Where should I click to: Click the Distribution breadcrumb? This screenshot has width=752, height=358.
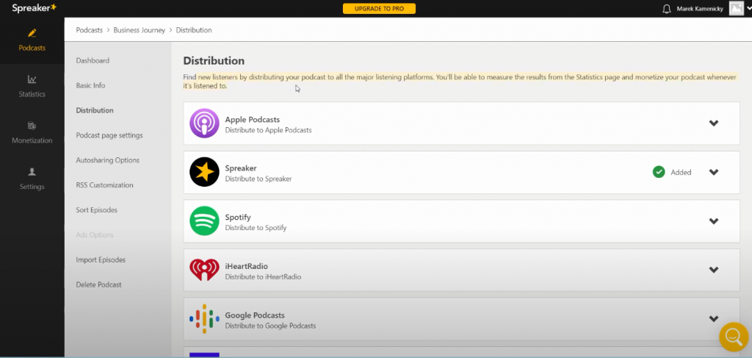click(x=194, y=29)
